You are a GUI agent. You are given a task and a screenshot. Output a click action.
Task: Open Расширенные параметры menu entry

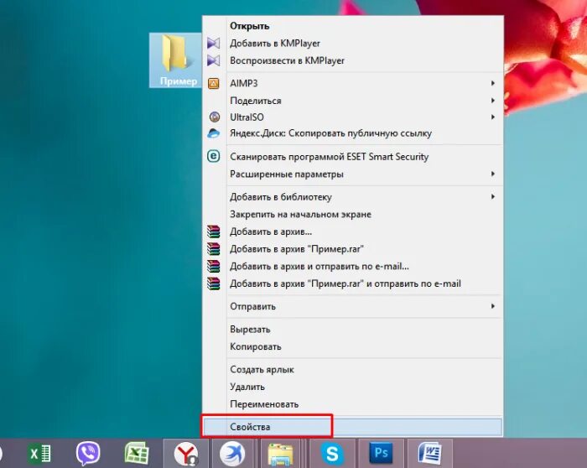(x=353, y=174)
